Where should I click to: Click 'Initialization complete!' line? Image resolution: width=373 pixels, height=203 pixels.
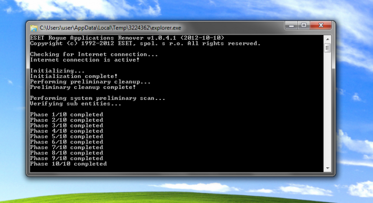click(x=74, y=76)
